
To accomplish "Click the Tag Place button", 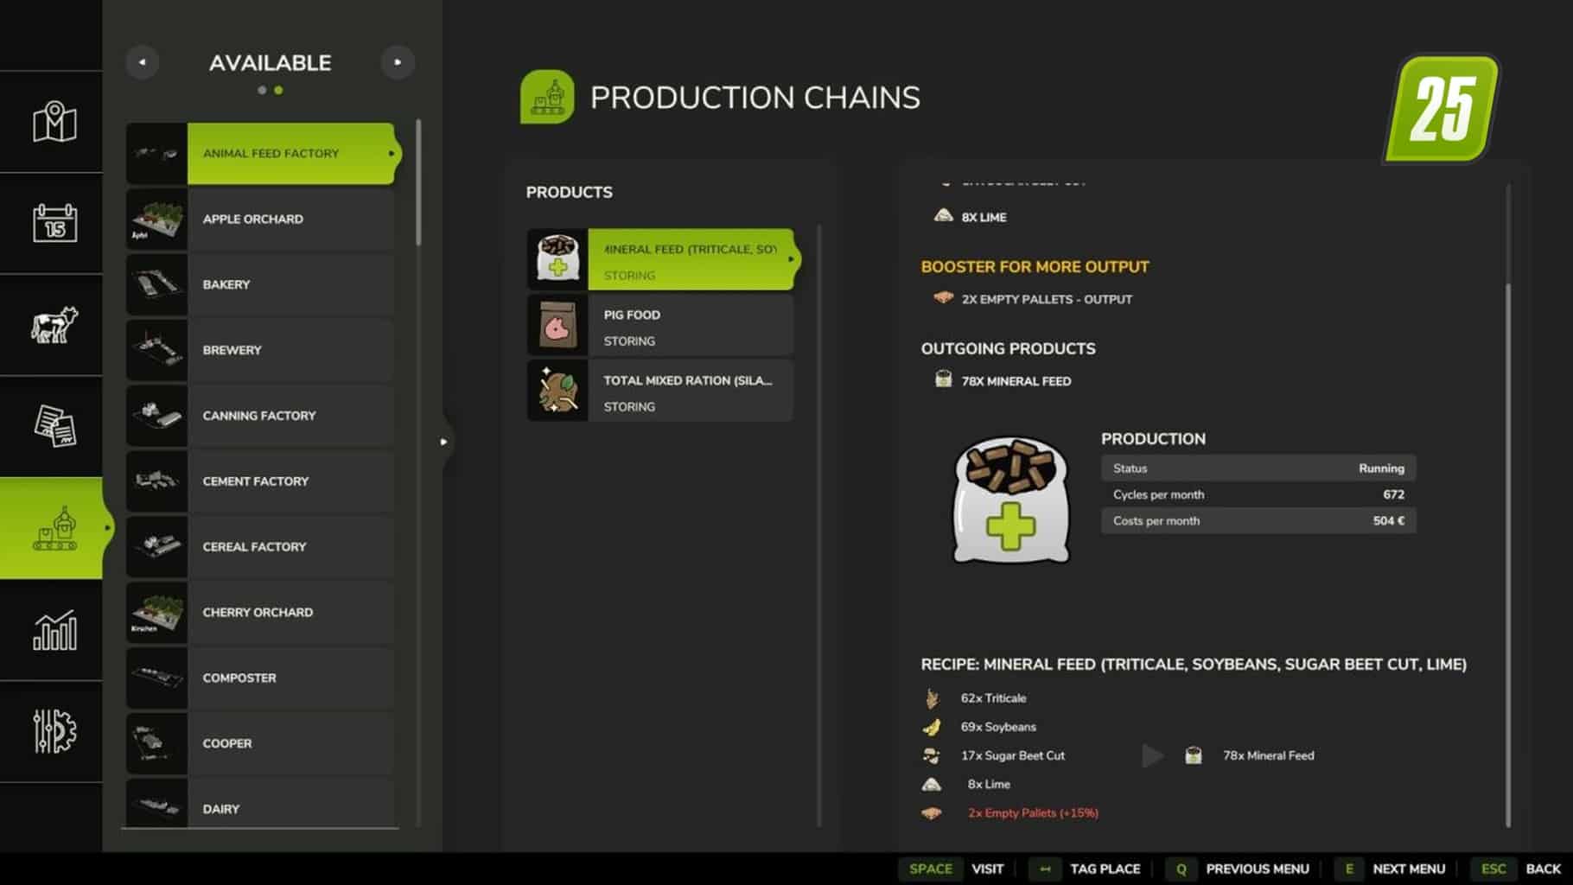I will 1086,869.
